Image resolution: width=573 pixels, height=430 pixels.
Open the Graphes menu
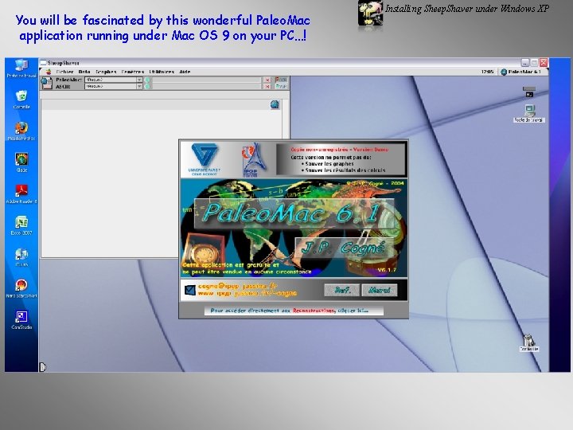coord(106,72)
